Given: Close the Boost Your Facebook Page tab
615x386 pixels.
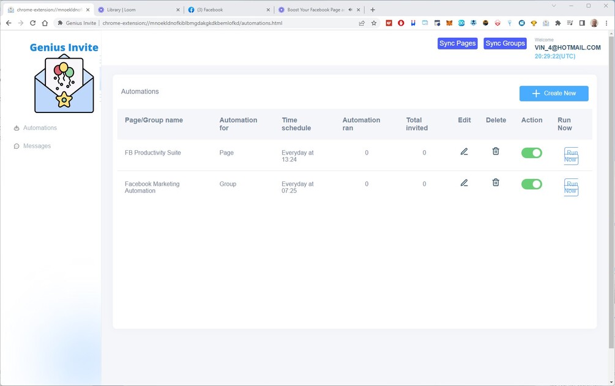Looking at the screenshot, I should tap(359, 10).
